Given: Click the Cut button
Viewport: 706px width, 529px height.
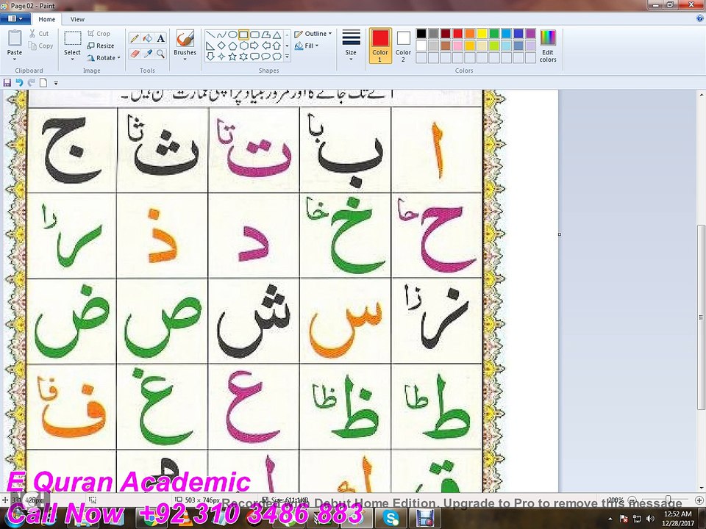Looking at the screenshot, I should [x=39, y=34].
